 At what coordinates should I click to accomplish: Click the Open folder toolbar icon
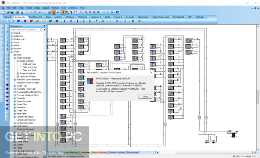[8, 12]
